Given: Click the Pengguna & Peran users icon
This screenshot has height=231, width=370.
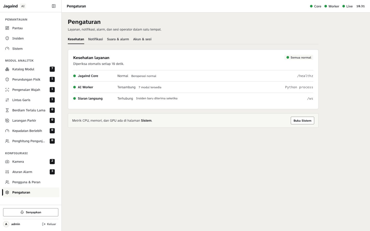Looking at the screenshot, I should point(7,182).
